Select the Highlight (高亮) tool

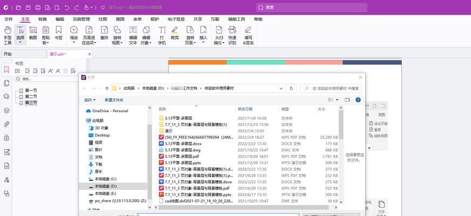(x=174, y=33)
